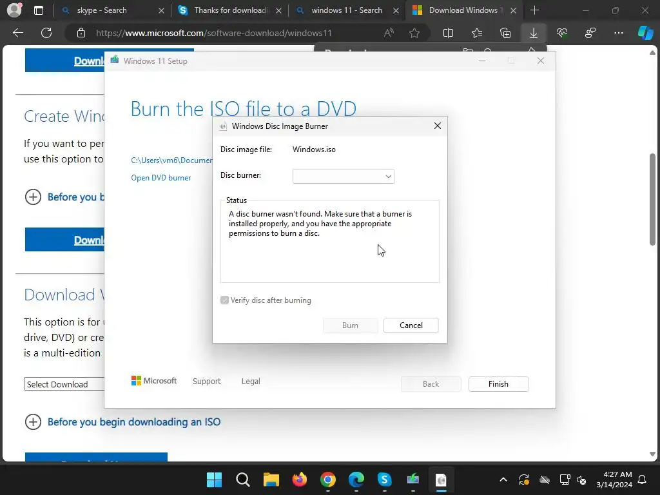Viewport: 660px width, 495px height.
Task: Switch to Disc Image Burner taskbar icon
Action: [441, 480]
